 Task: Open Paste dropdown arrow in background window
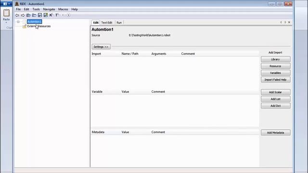click(6, 23)
